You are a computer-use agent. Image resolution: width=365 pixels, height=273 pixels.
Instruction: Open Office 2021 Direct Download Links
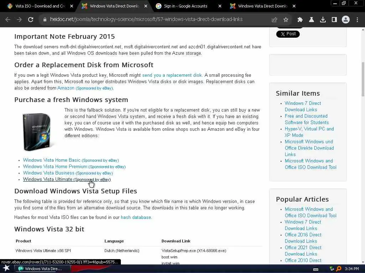(303, 251)
